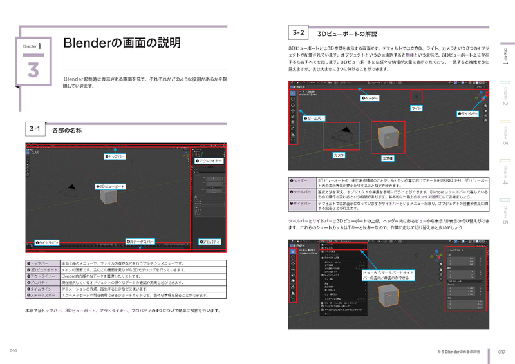Choose the Move tool in labeled viewport screenshot

pos(293,105)
